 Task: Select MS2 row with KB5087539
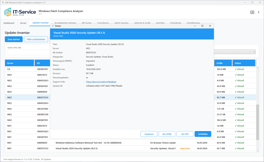pyautogui.click(x=28, y=114)
